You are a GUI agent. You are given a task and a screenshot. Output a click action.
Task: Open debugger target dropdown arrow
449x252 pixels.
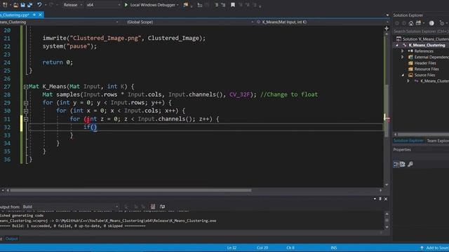[177, 5]
